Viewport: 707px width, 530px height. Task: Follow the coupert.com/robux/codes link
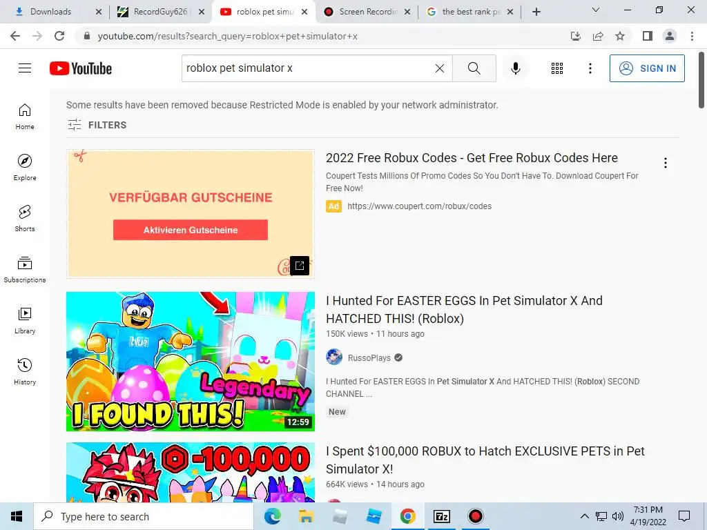pyautogui.click(x=419, y=206)
